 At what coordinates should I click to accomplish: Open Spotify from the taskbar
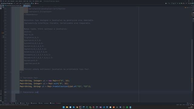(127, 107)
